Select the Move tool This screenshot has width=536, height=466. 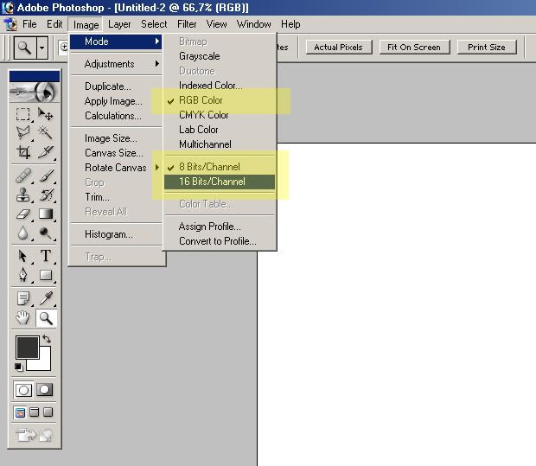coord(45,114)
